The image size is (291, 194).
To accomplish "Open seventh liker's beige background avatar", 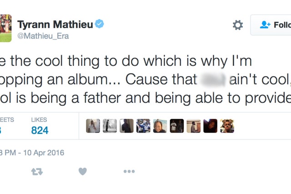I will (194, 126).
